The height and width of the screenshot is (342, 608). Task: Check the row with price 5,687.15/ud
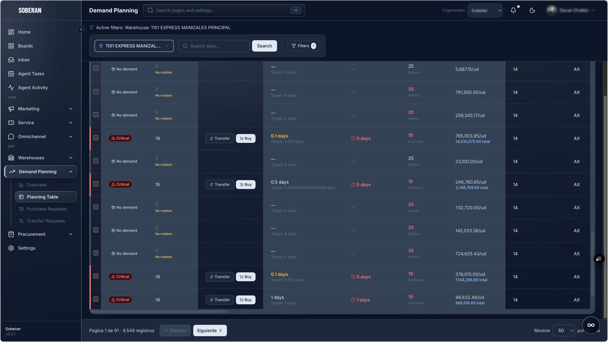96,69
